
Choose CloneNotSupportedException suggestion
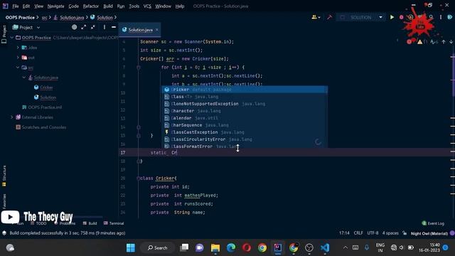(245, 104)
